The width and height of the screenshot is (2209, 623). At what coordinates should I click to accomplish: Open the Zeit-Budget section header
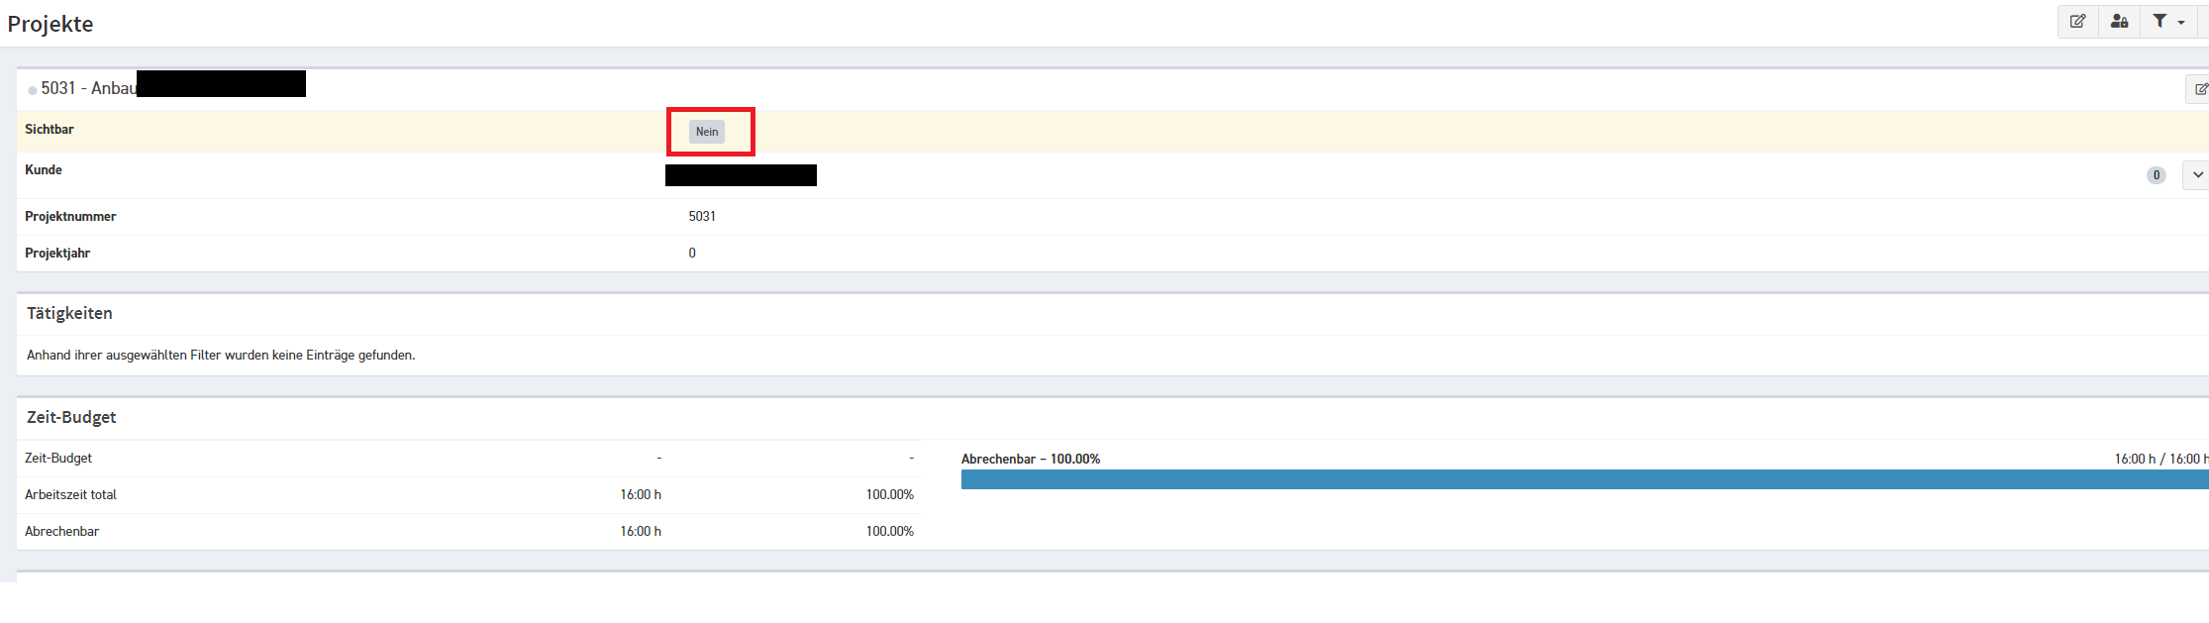point(69,417)
